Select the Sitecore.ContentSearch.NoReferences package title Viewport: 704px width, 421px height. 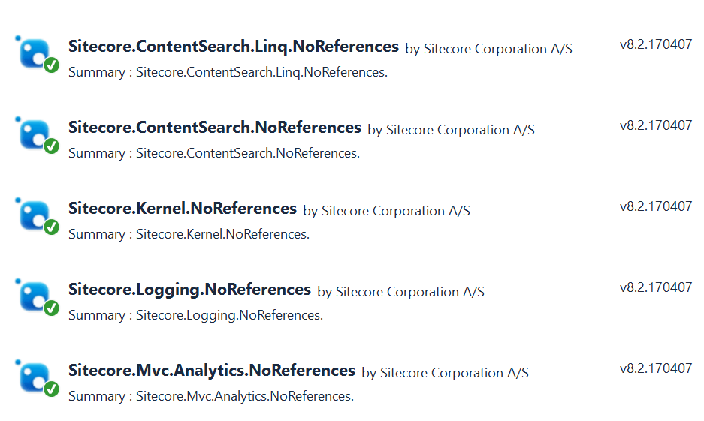click(214, 128)
